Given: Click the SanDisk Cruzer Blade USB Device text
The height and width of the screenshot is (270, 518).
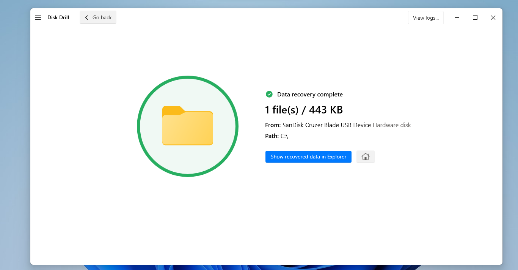Looking at the screenshot, I should click(326, 125).
